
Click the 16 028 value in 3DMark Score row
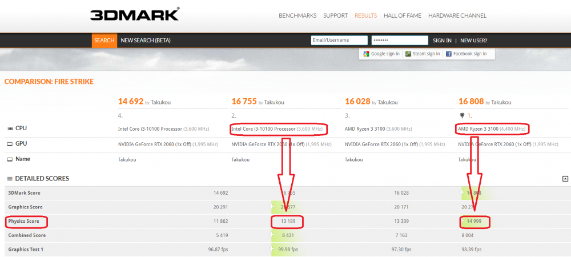[400, 193]
